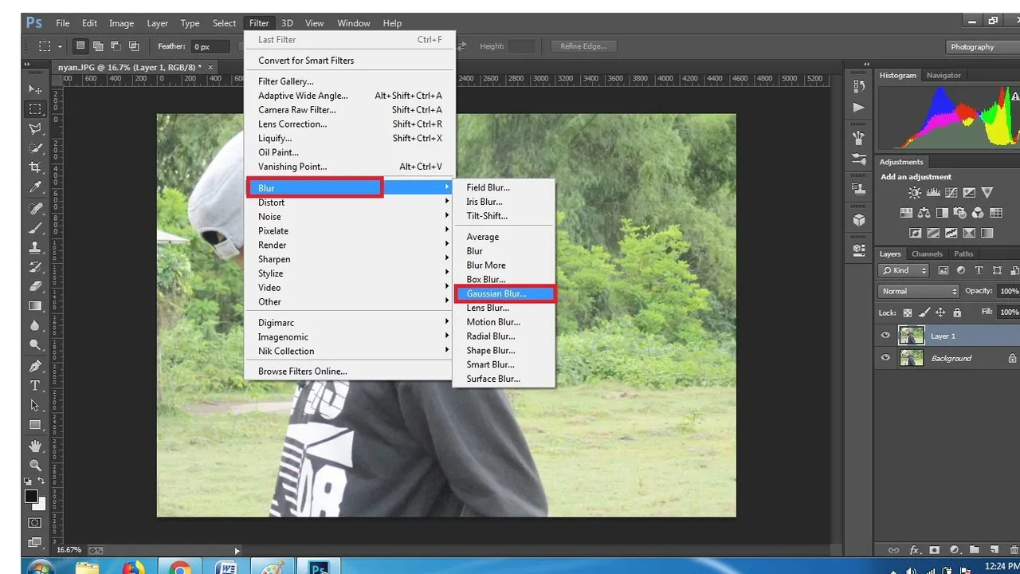The width and height of the screenshot is (1020, 574).
Task: Select the Quick Selection tool
Action: click(35, 148)
